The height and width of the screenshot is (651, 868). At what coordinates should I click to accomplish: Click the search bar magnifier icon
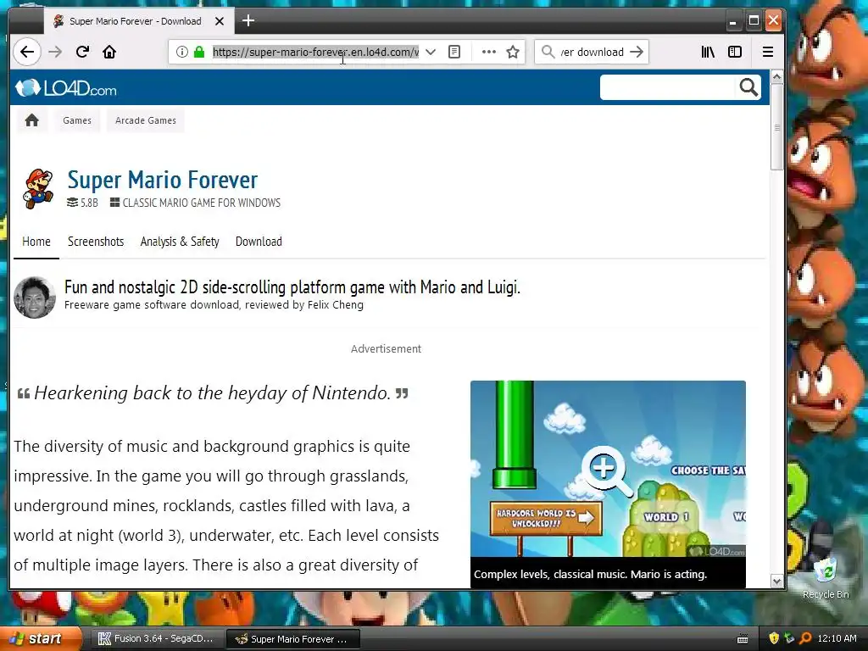[x=548, y=52]
